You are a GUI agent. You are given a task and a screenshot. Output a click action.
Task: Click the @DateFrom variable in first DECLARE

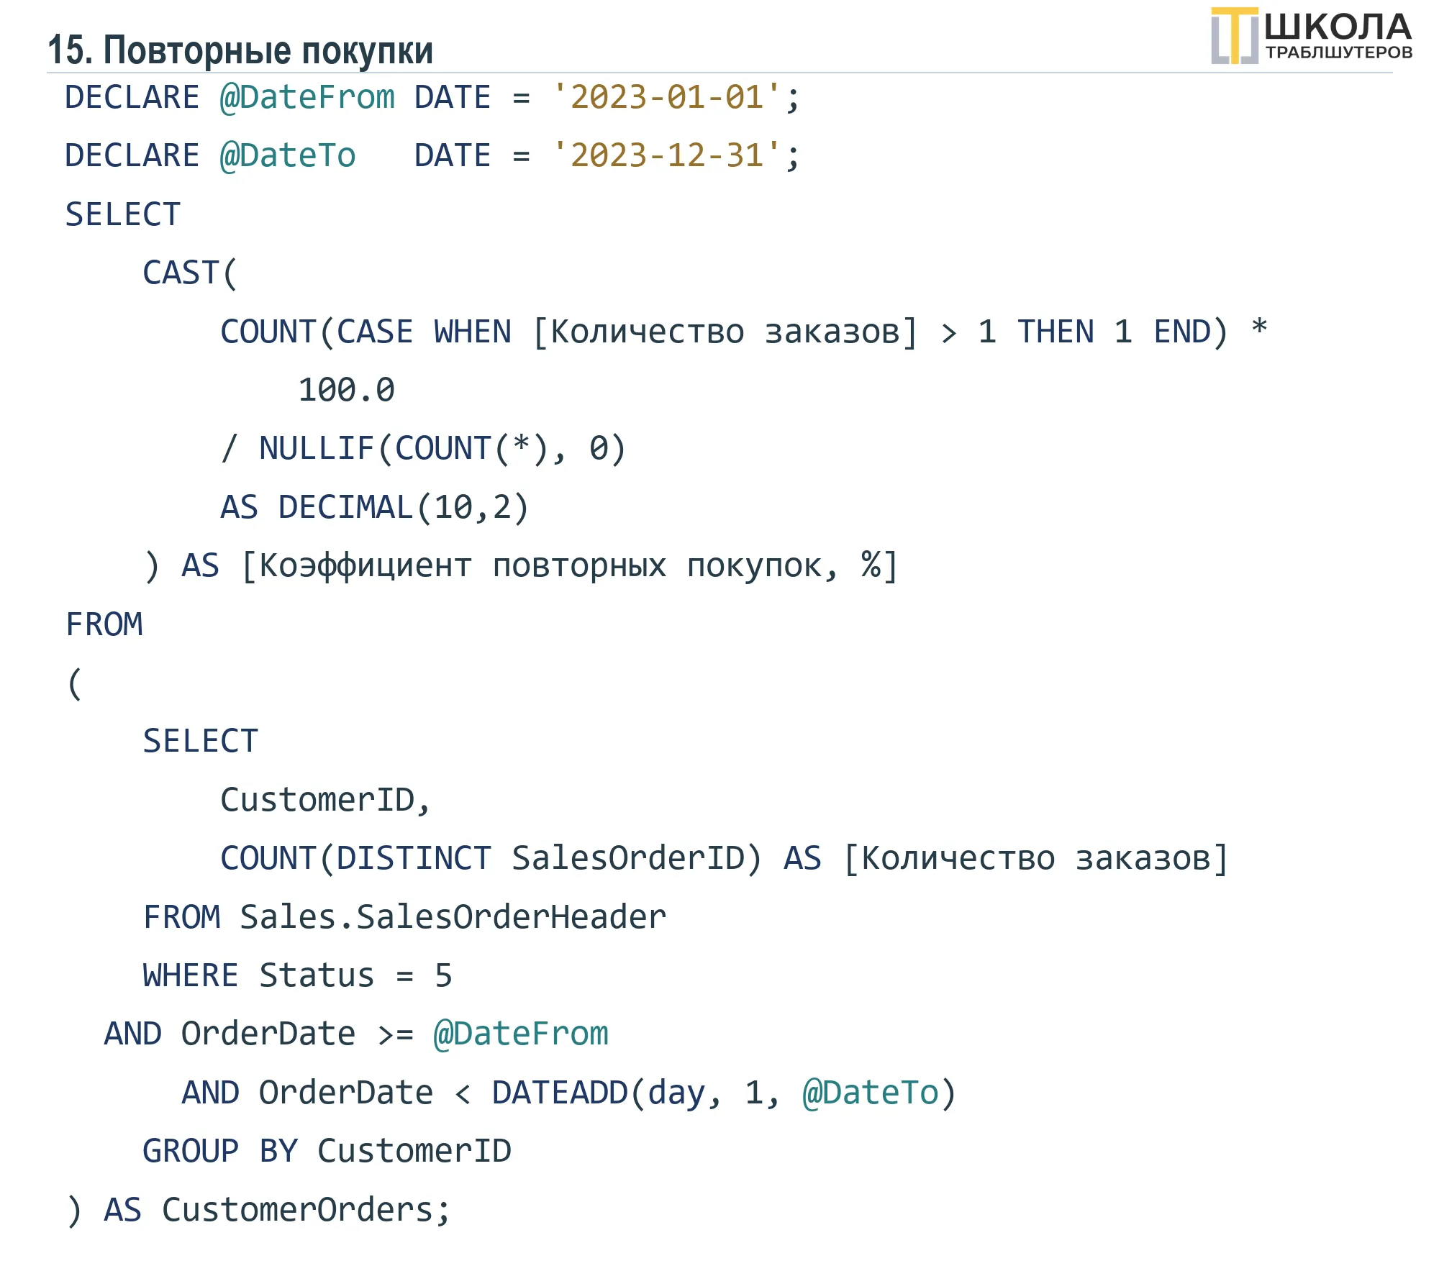307,97
